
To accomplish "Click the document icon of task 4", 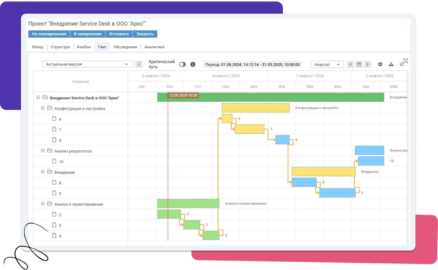I will pos(54,235).
